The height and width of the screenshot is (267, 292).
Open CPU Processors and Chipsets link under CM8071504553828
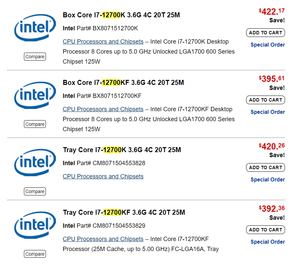(x=103, y=176)
